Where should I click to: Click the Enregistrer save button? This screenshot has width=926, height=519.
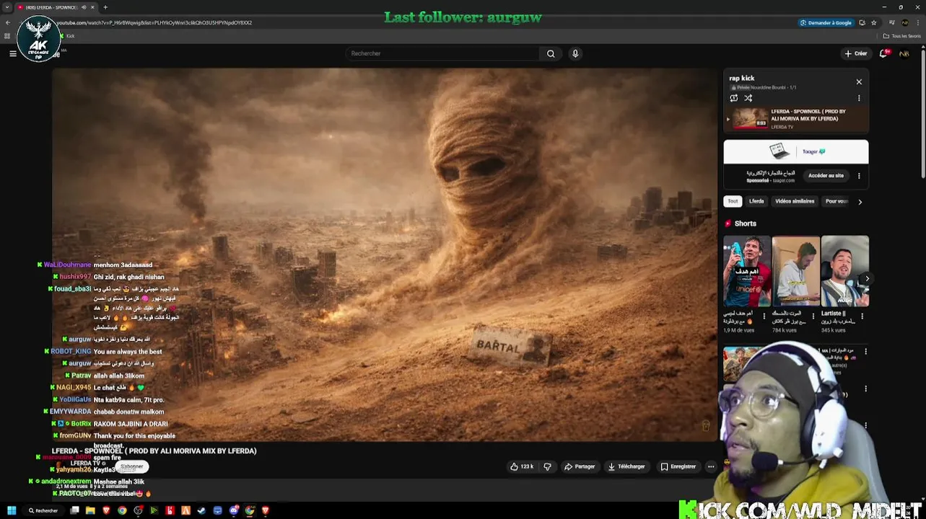tap(678, 466)
